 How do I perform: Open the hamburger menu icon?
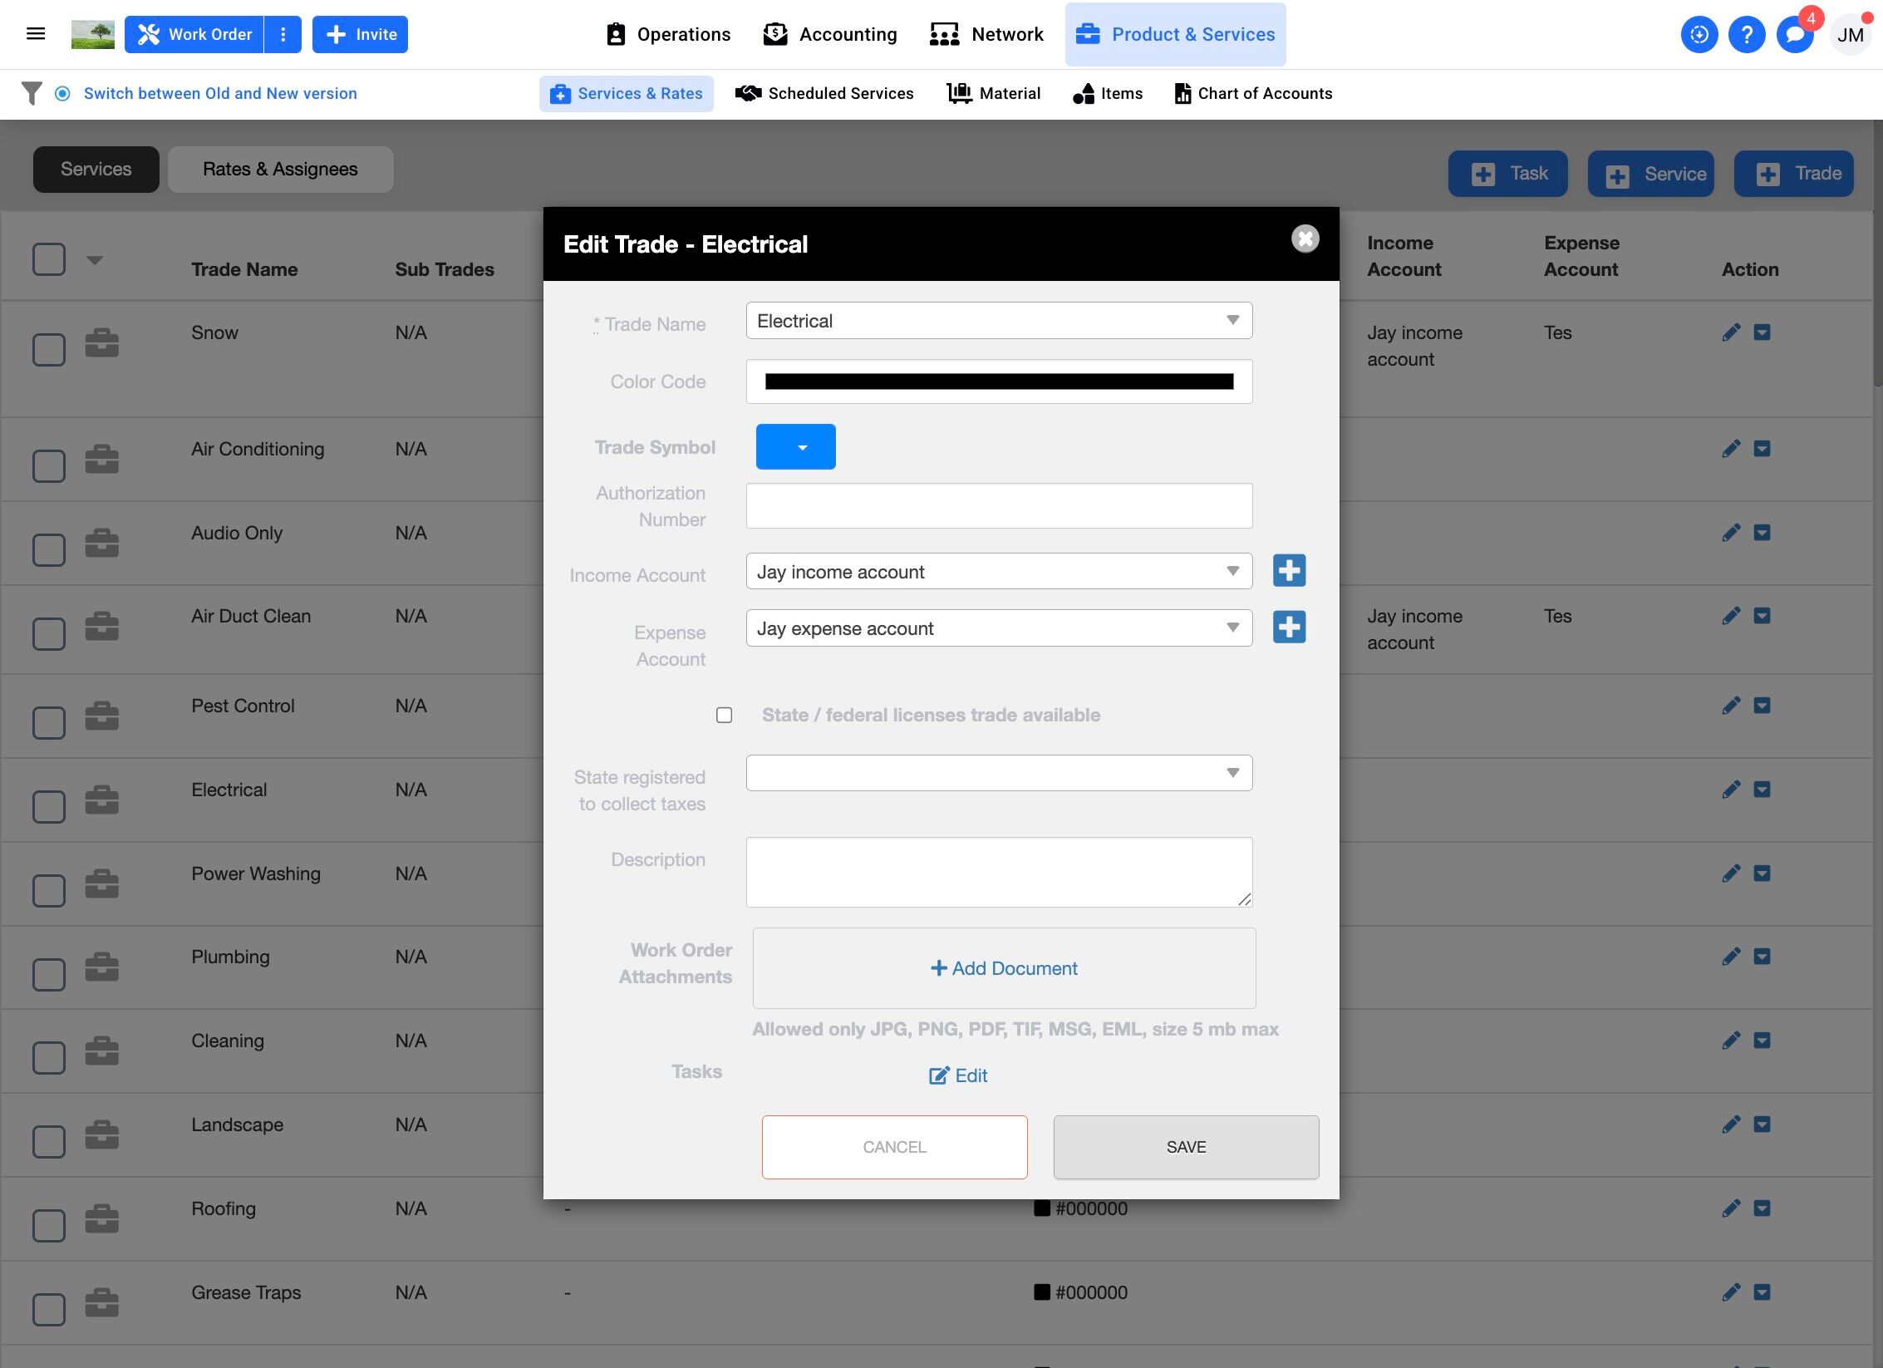[36, 34]
